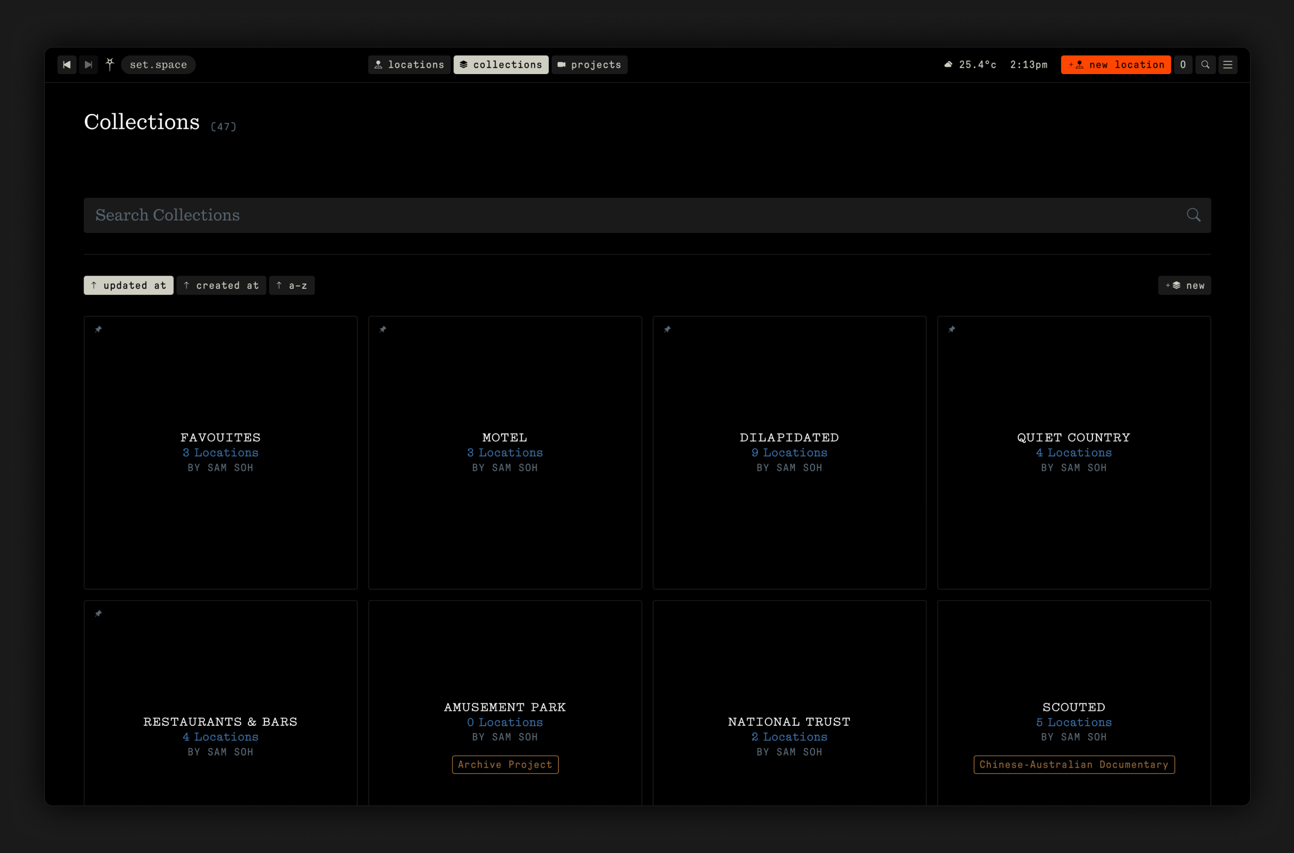
Task: Click the weather cloud icon
Action: click(948, 64)
